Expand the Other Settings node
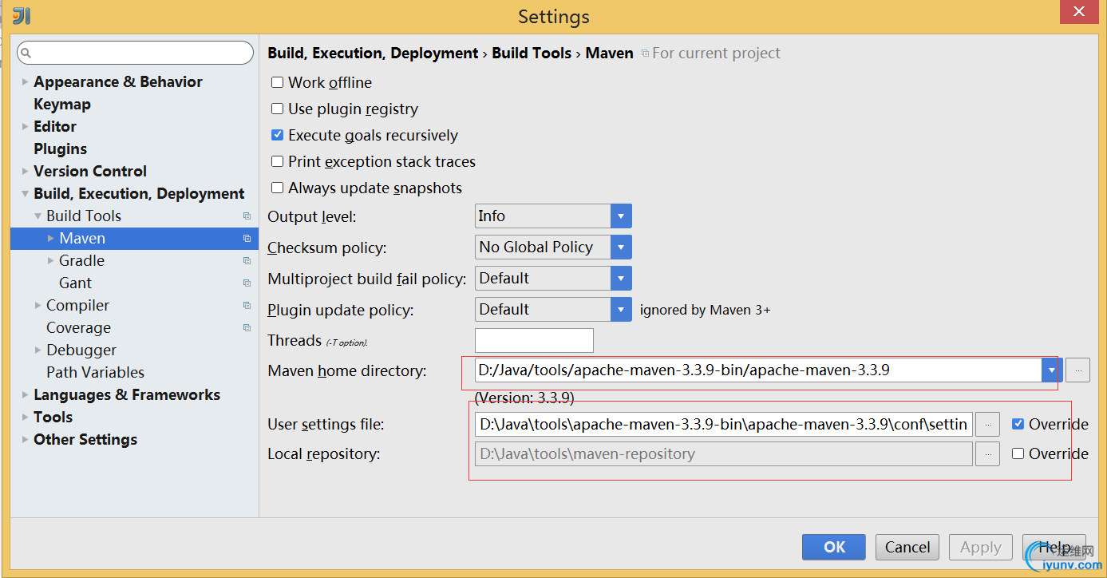The height and width of the screenshot is (578, 1107). [x=26, y=440]
